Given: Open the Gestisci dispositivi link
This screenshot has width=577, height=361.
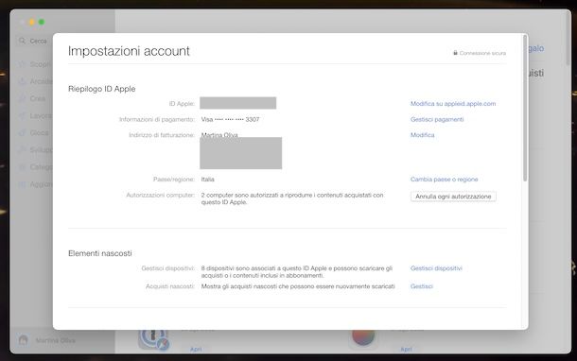Looking at the screenshot, I should click(436, 268).
